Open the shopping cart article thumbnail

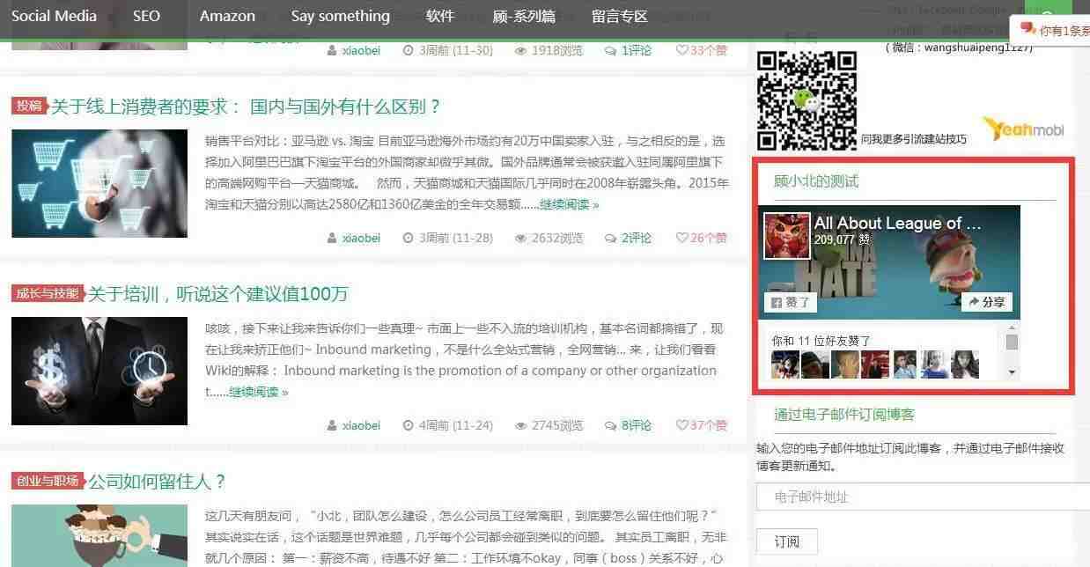coord(99,183)
